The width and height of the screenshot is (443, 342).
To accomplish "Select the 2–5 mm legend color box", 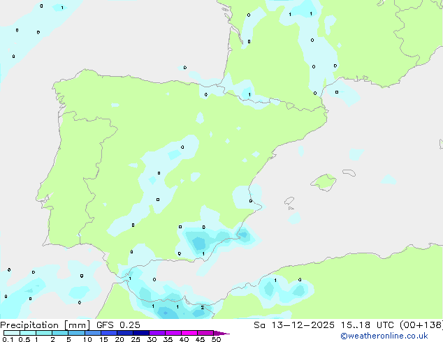I will 60,333.
